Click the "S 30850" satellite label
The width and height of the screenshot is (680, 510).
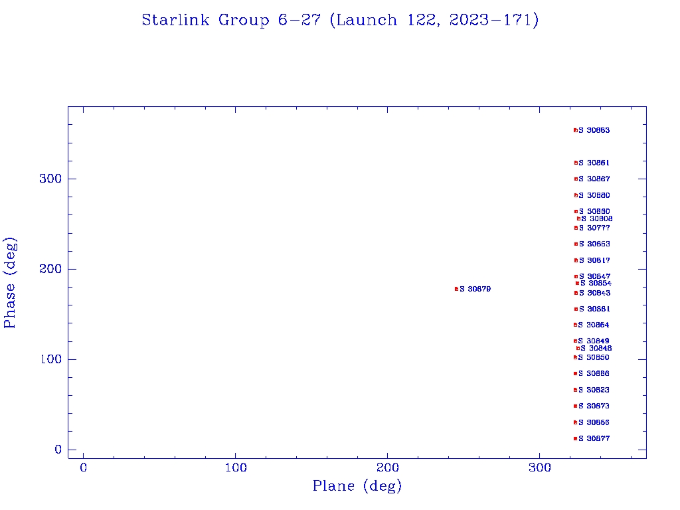point(593,357)
